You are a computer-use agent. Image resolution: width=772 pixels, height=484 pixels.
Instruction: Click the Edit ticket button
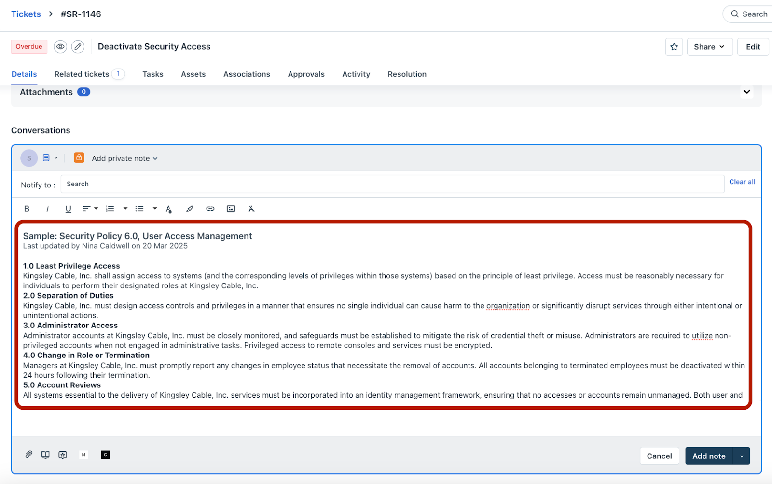(x=753, y=47)
